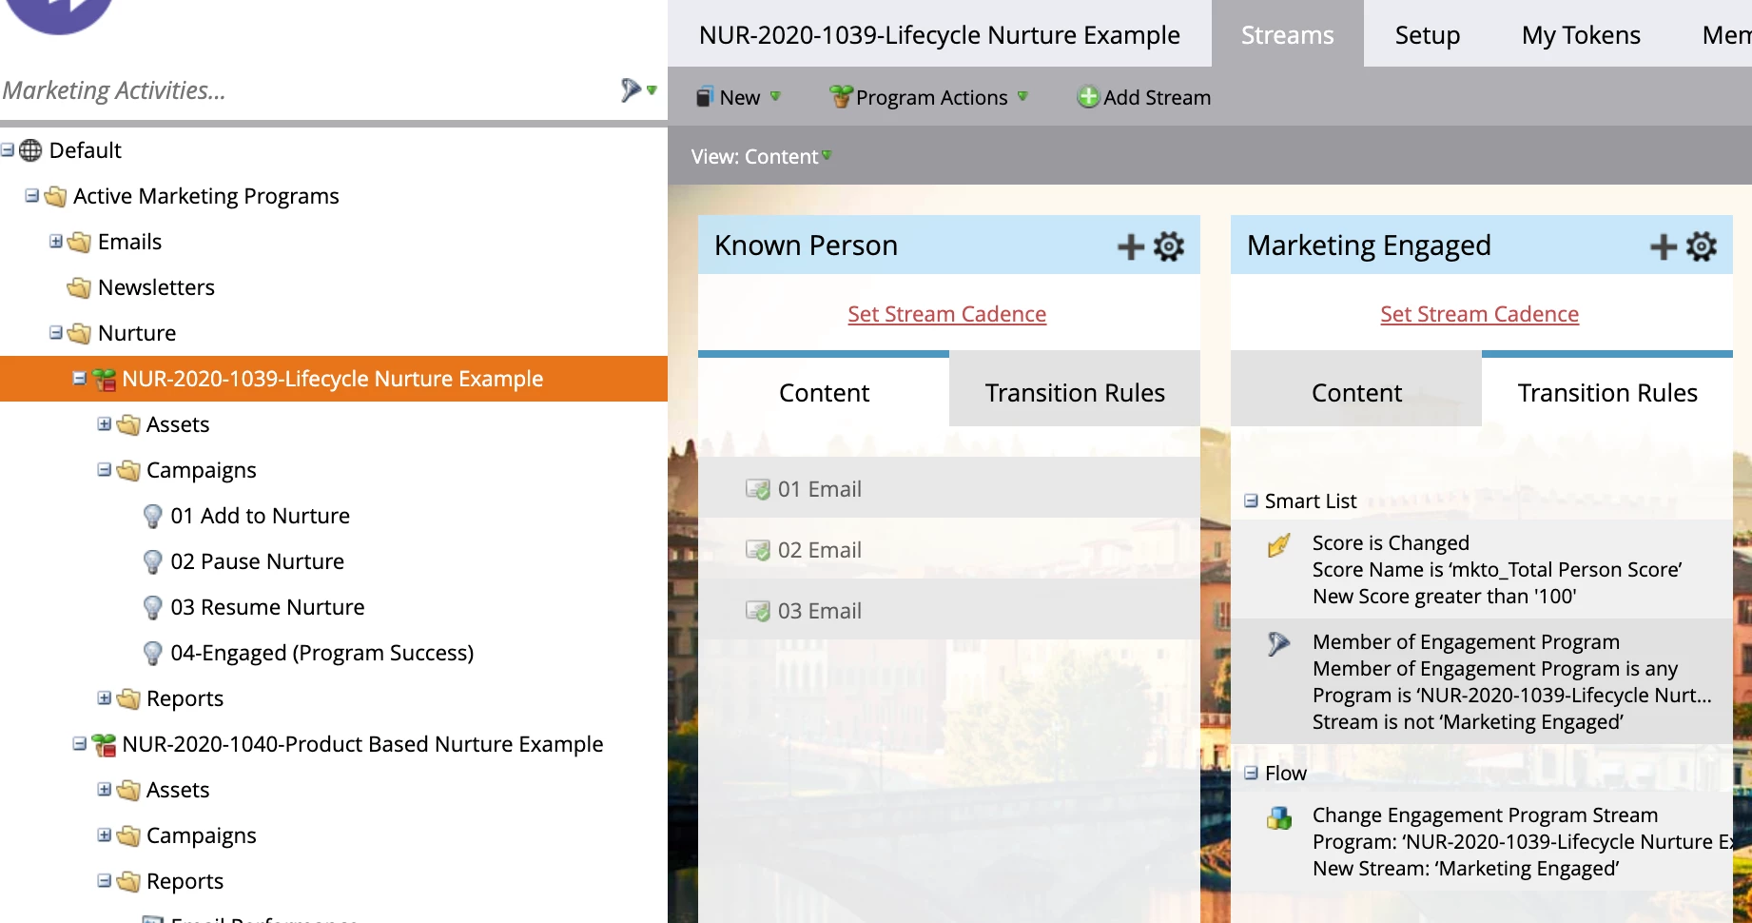
Task: Open the 02 Email stream content row
Action: (949, 550)
